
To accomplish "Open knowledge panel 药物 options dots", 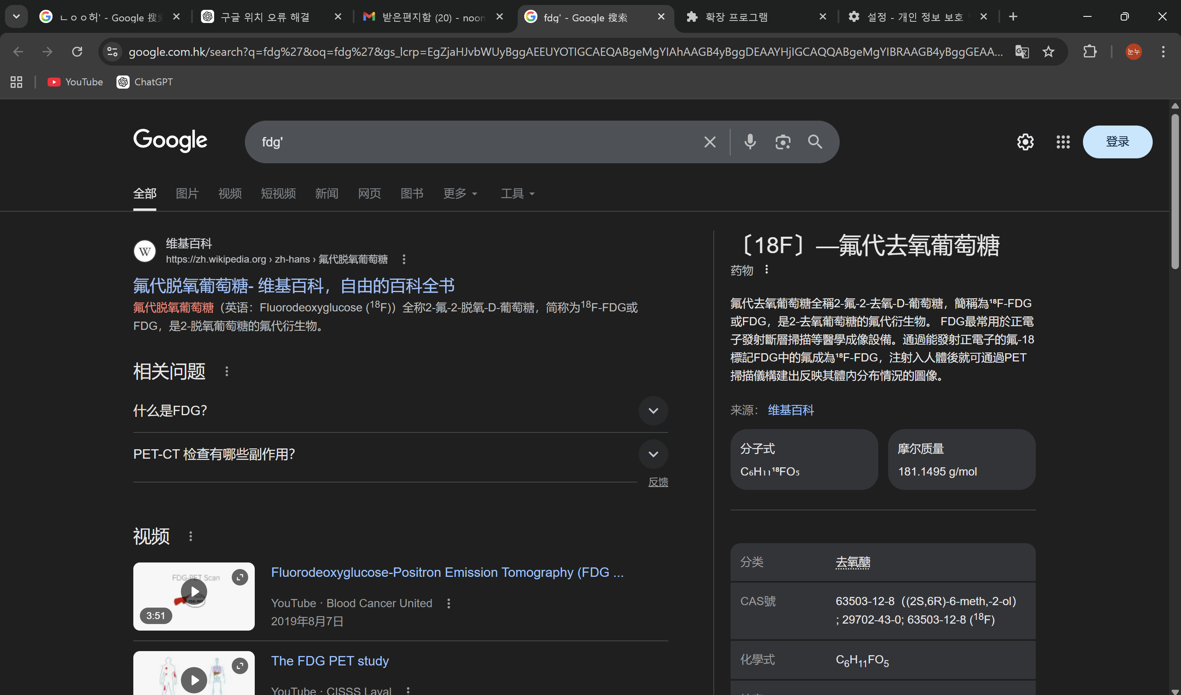I will 767,270.
